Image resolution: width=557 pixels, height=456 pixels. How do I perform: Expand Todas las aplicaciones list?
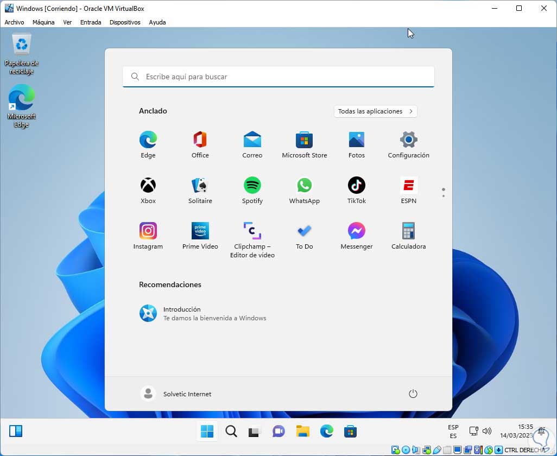tap(376, 111)
